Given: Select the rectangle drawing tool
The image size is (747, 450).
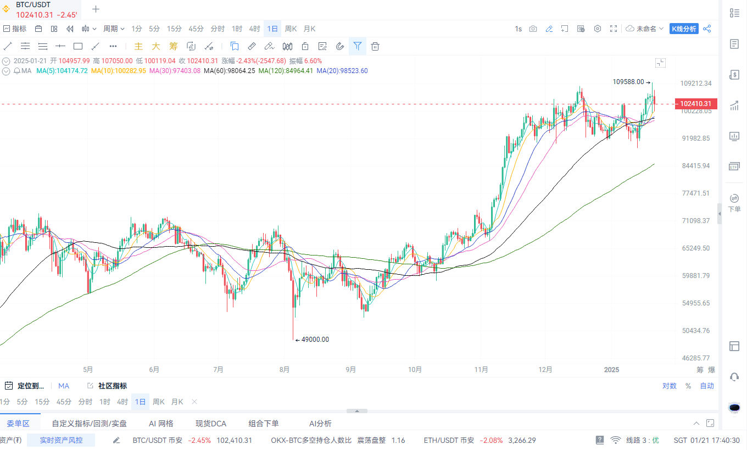Looking at the screenshot, I should pos(78,46).
